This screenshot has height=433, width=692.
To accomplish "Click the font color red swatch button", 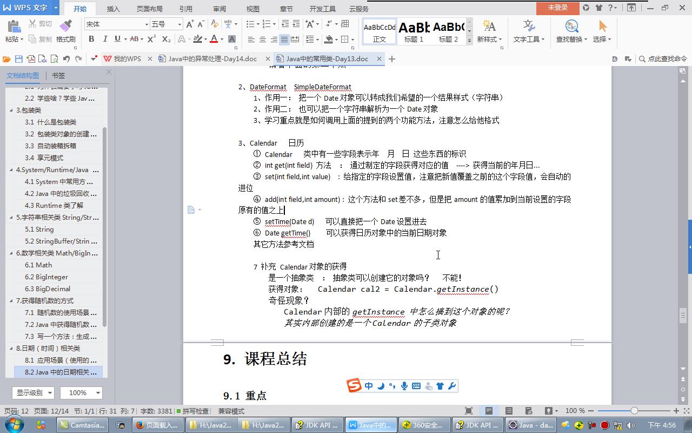I will click(x=214, y=39).
